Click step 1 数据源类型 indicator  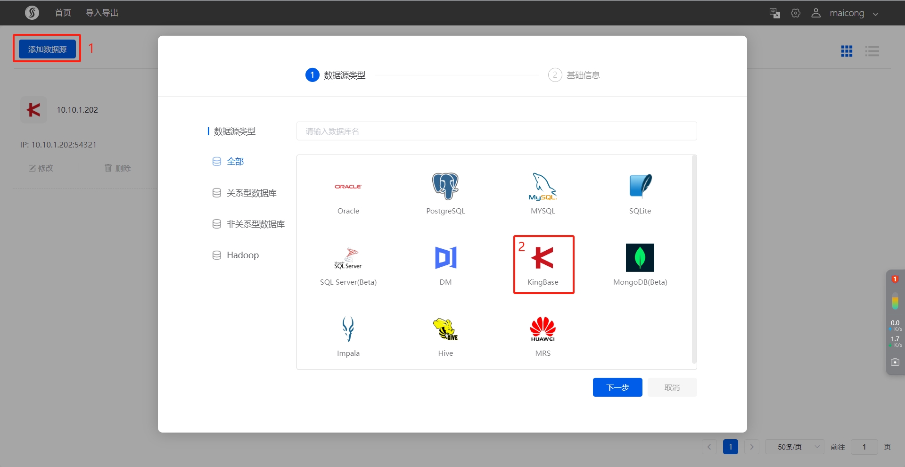point(336,75)
